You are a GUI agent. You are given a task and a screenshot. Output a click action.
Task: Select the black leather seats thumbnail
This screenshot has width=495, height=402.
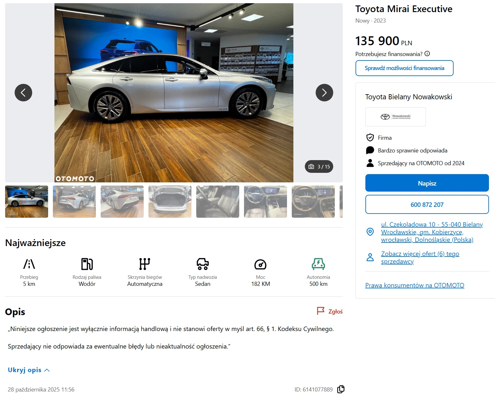point(218,202)
